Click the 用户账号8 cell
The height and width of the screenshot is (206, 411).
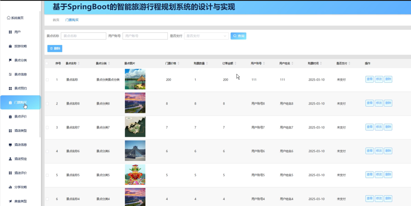(x=258, y=104)
